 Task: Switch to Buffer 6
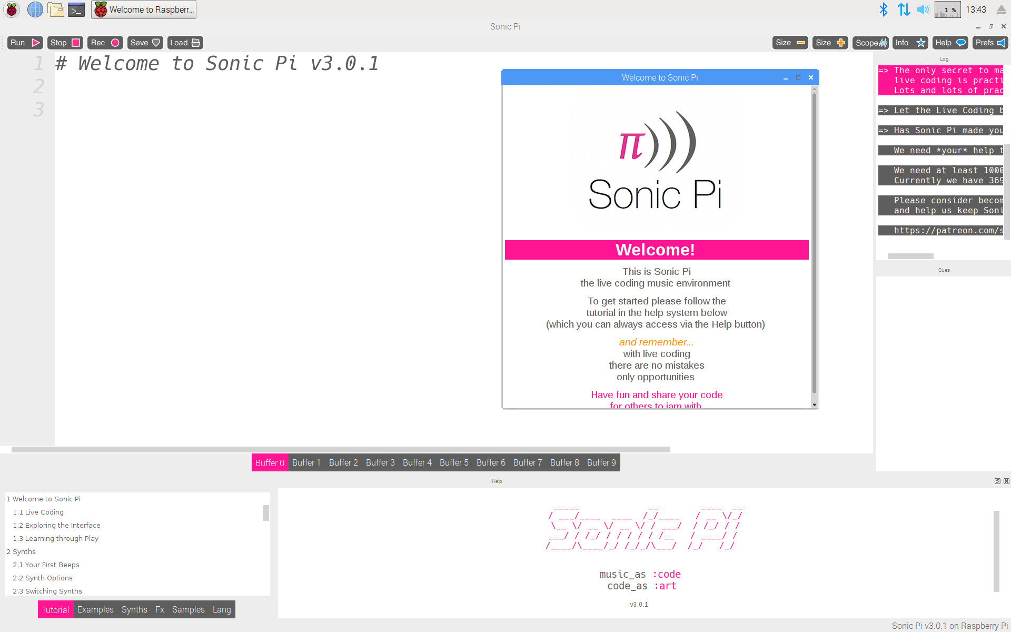491,462
